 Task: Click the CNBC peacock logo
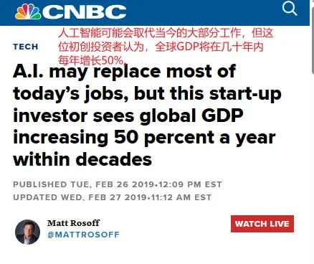tap(28, 11)
